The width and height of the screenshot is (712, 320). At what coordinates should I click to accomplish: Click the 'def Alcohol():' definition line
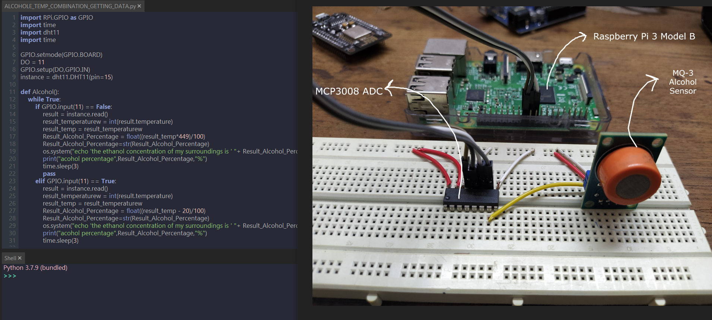pos(39,92)
